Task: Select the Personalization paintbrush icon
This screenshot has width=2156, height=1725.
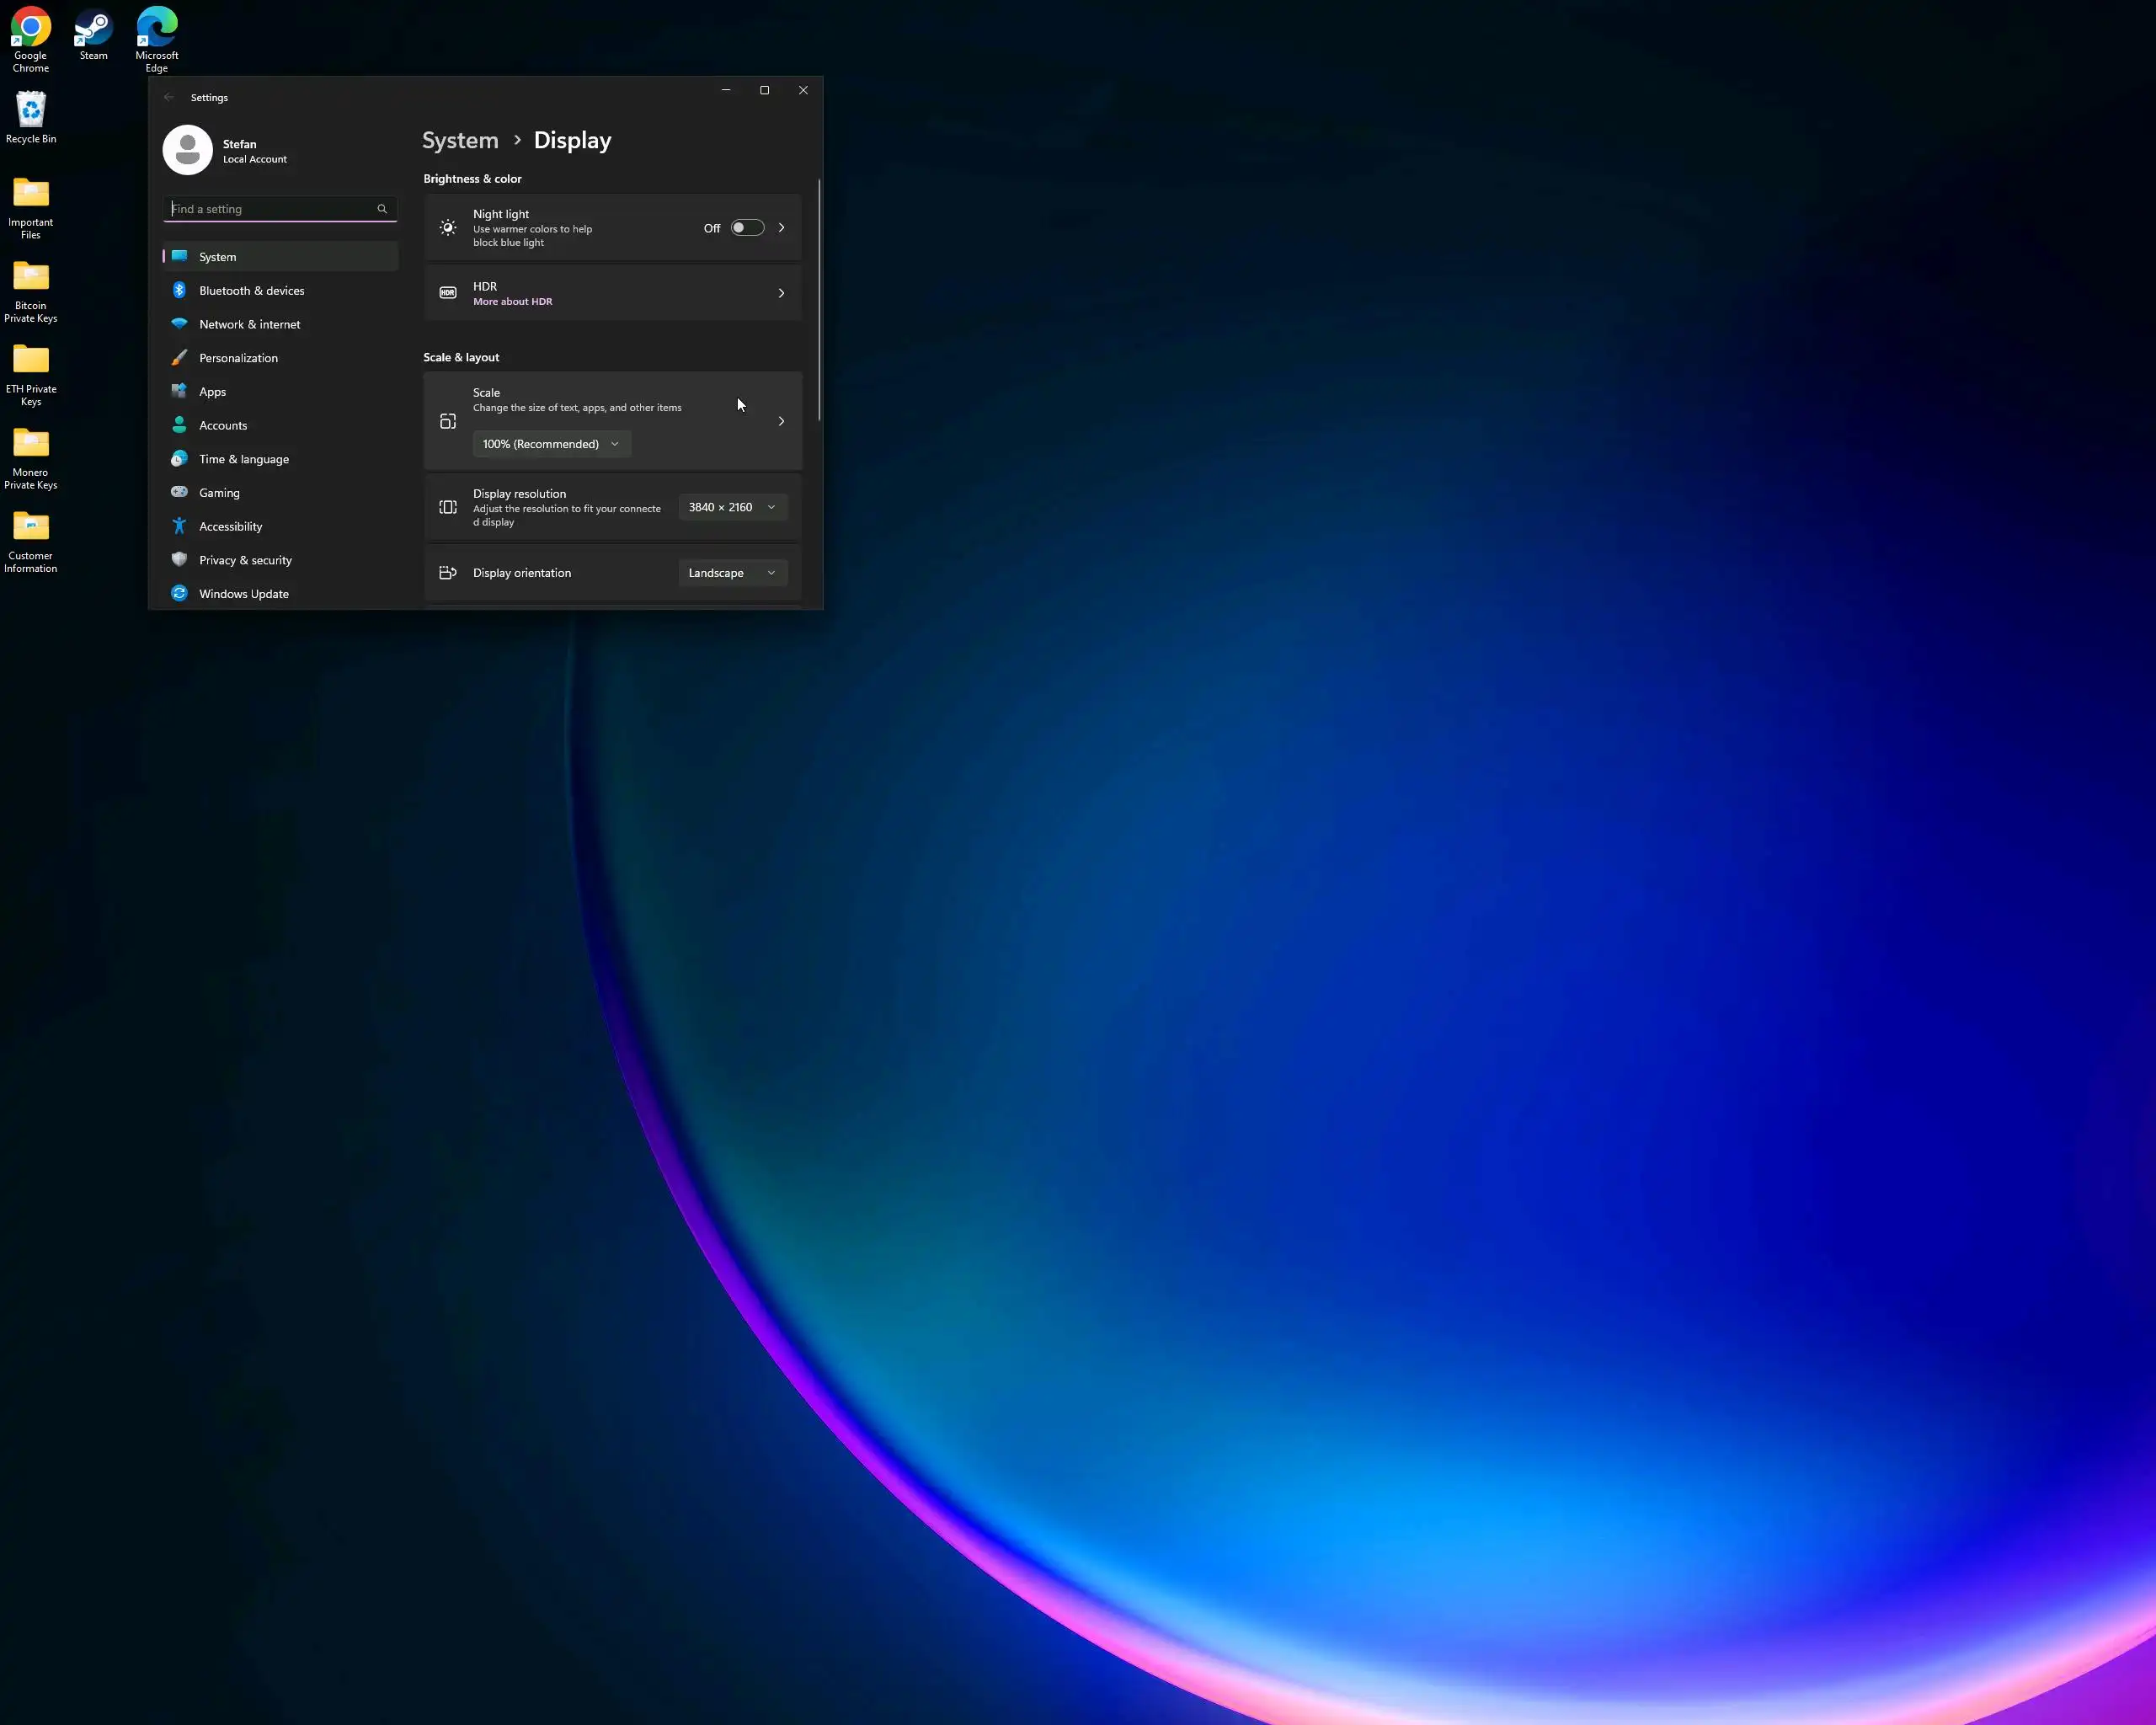Action: click(179, 358)
